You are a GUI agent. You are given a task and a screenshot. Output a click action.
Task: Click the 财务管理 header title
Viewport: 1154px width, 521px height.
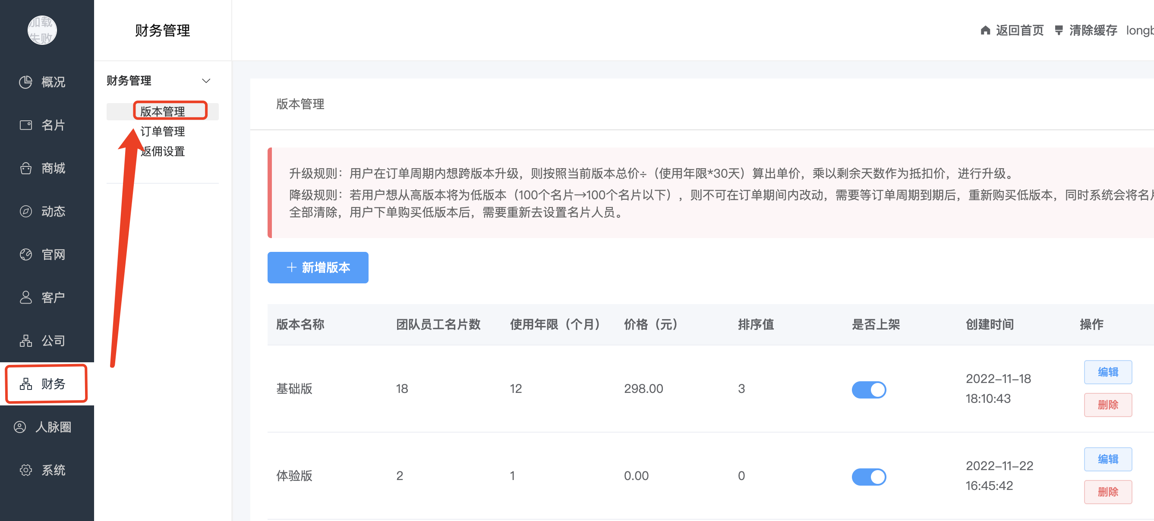point(163,31)
